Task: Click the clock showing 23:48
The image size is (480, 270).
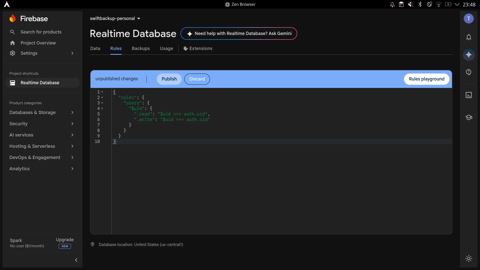Action: (469, 4)
